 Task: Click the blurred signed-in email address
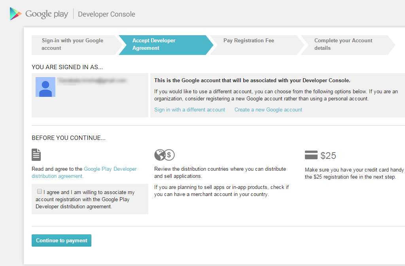[x=91, y=81]
